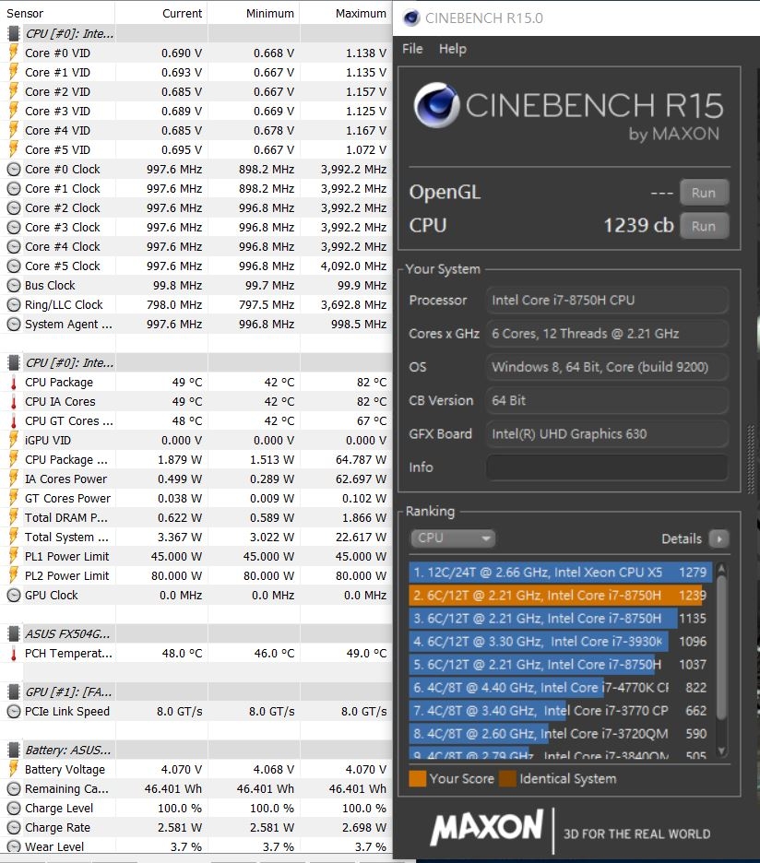Click the icon next to PCIe Link Speed
Screen dimensions: 760x863
tap(13, 712)
